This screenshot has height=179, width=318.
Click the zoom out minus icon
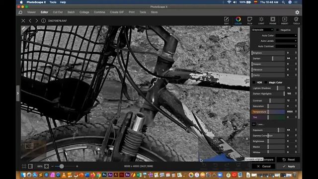[x=53, y=166]
